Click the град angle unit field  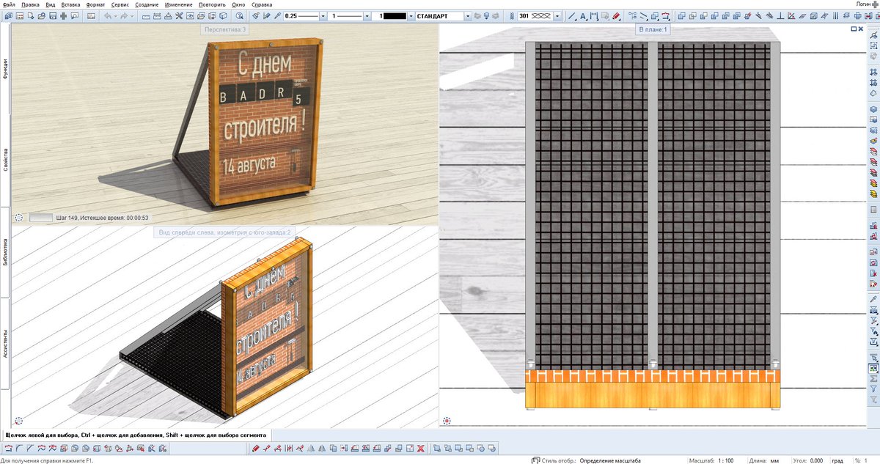(837, 460)
